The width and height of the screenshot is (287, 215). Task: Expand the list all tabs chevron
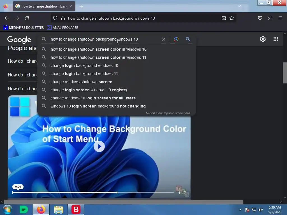239,6
